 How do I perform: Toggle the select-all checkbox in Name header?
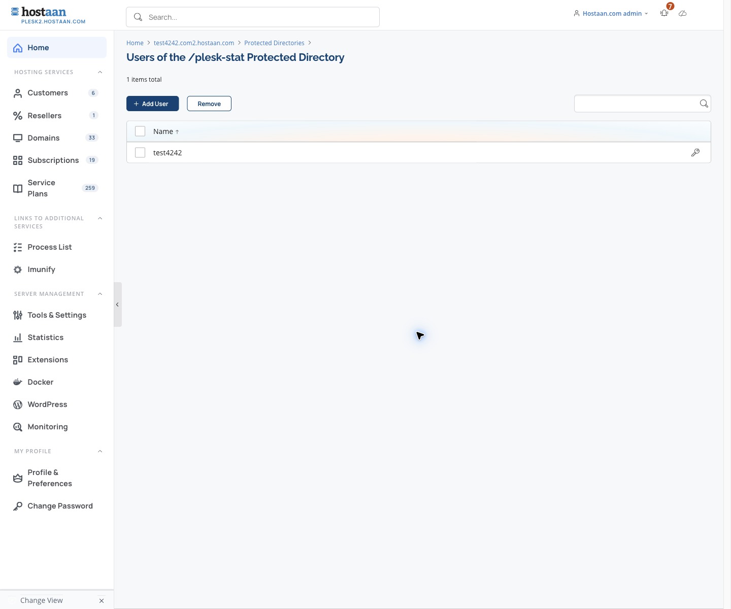click(140, 131)
